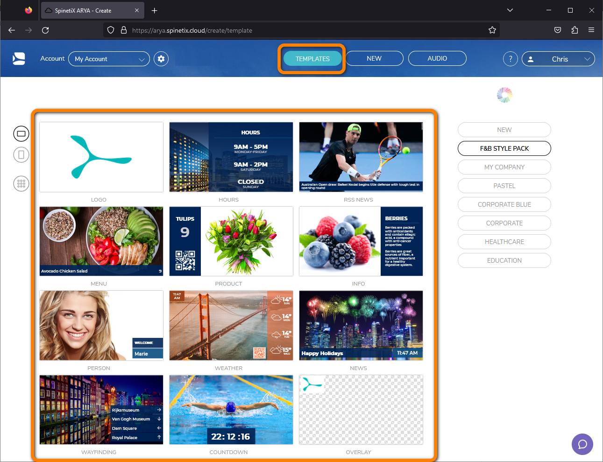Activate the HEALTHCARE style pack

coord(504,242)
